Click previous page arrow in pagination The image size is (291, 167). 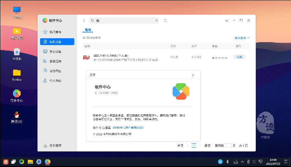(188, 146)
